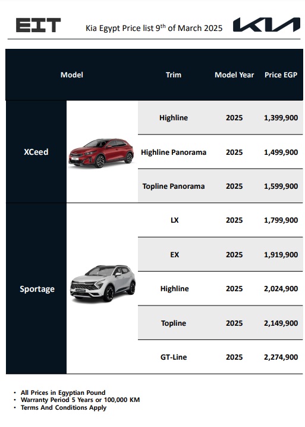Click the XCeed Highline Panorama trim

[x=174, y=152]
